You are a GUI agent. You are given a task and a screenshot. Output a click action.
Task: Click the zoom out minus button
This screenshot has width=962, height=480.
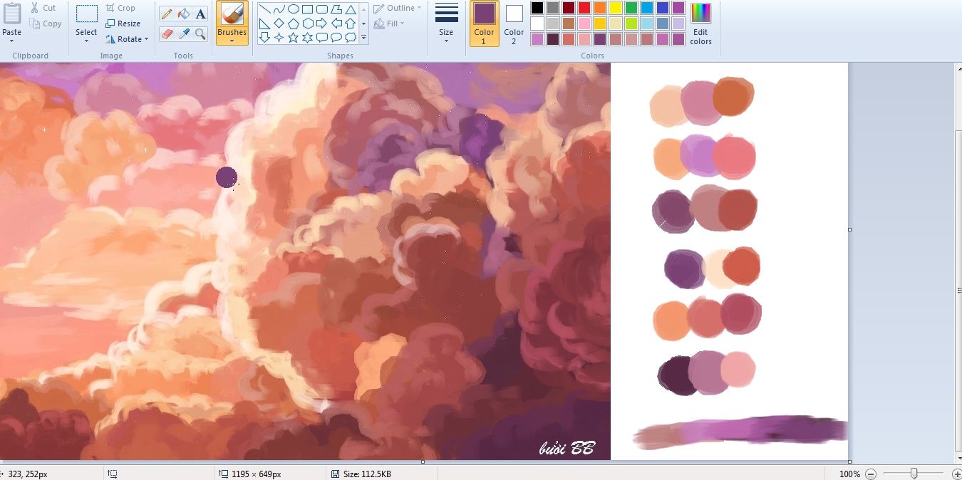click(871, 474)
